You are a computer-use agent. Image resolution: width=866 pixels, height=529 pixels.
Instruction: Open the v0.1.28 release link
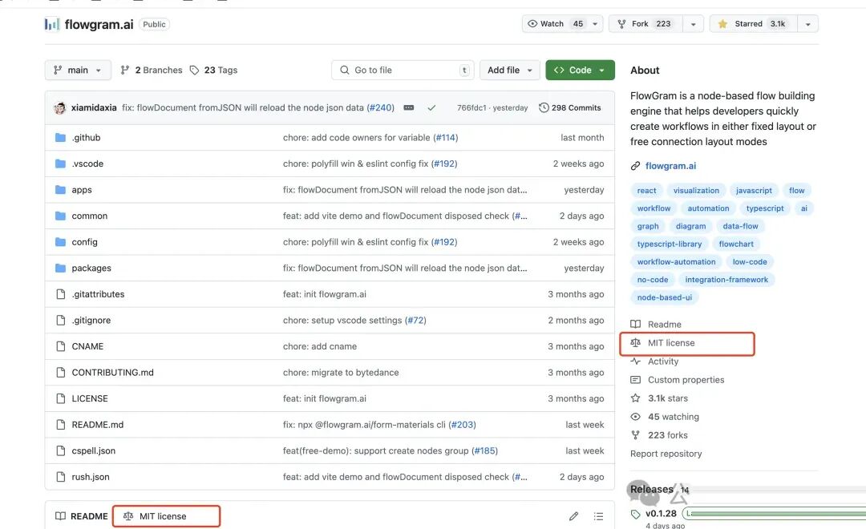(x=661, y=514)
